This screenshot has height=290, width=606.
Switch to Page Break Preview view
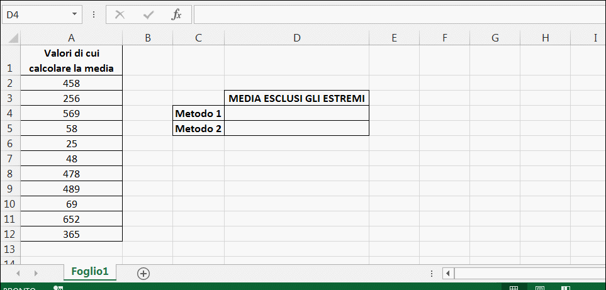pyautogui.click(x=566, y=288)
